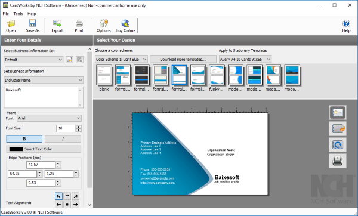Click the details panel scroll down arrow

[x=89, y=205]
